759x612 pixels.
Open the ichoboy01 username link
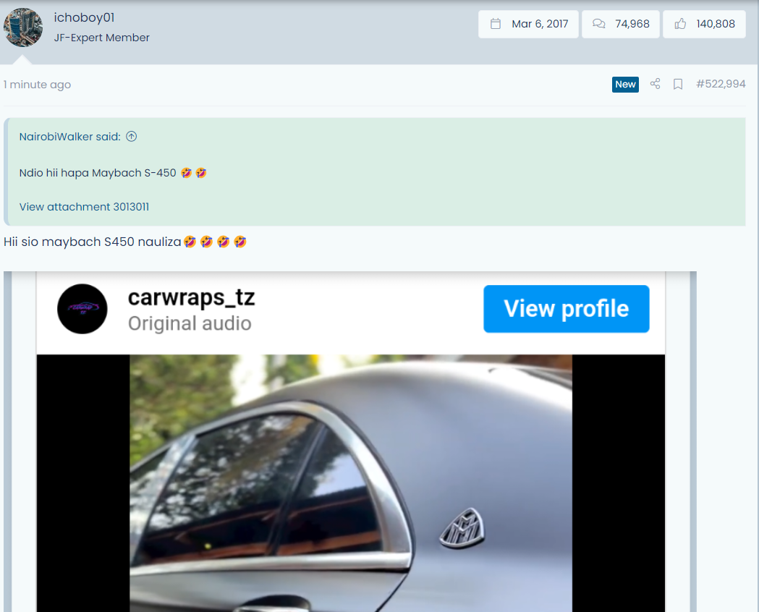click(x=84, y=17)
